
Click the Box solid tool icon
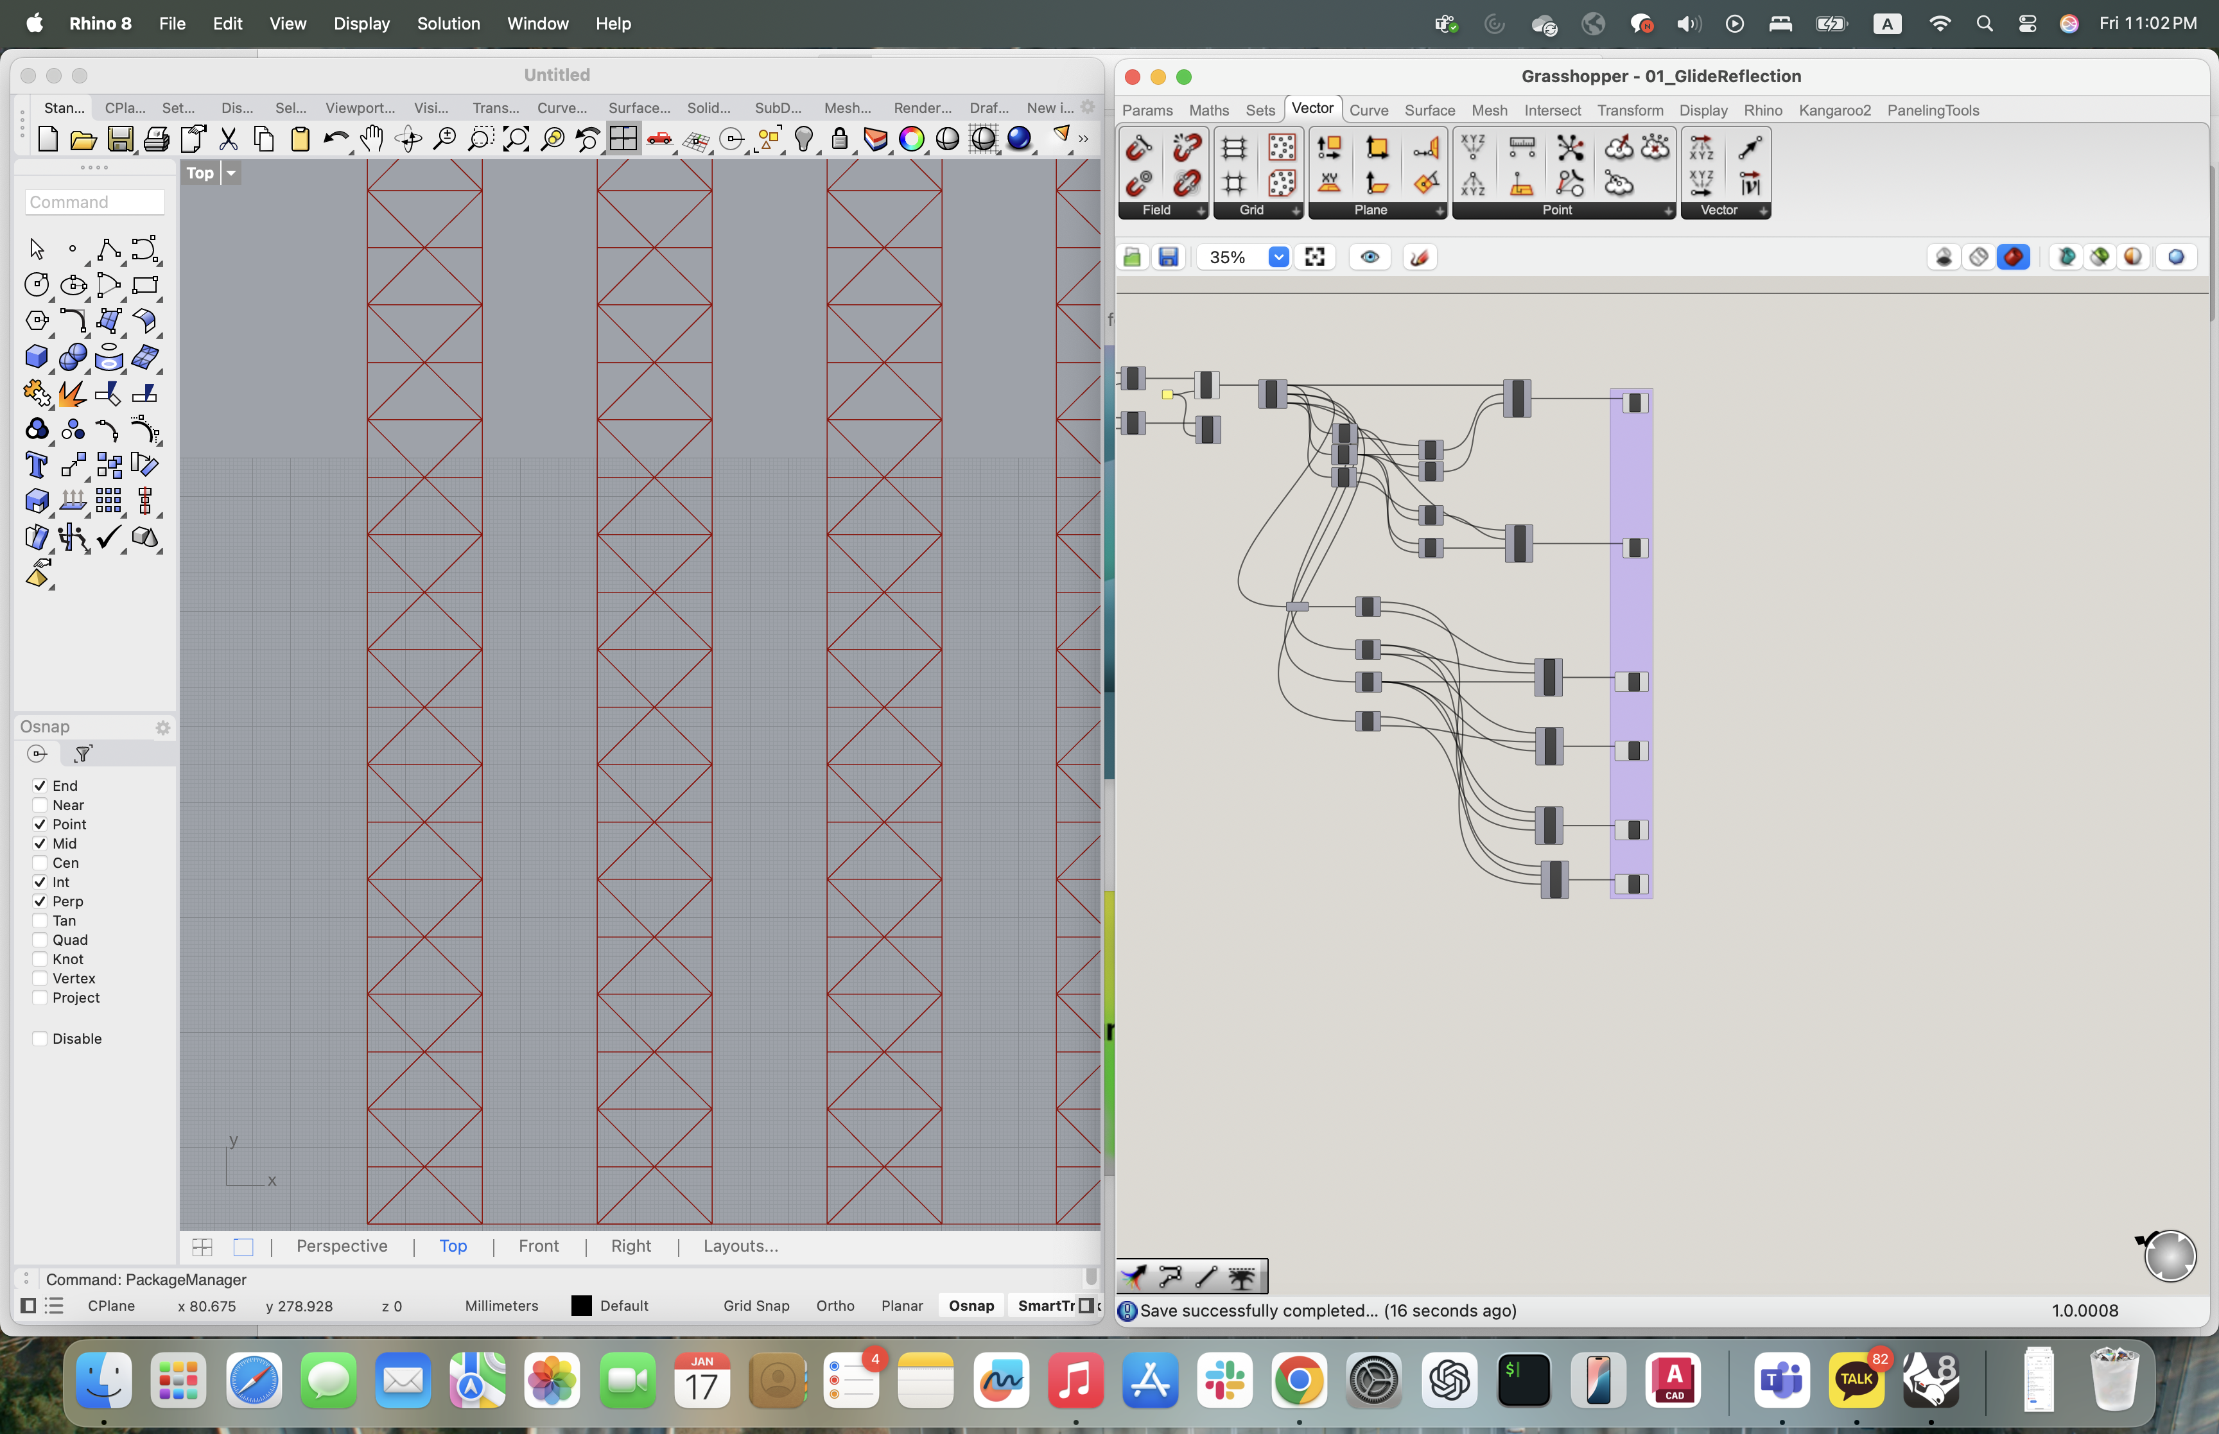37,357
